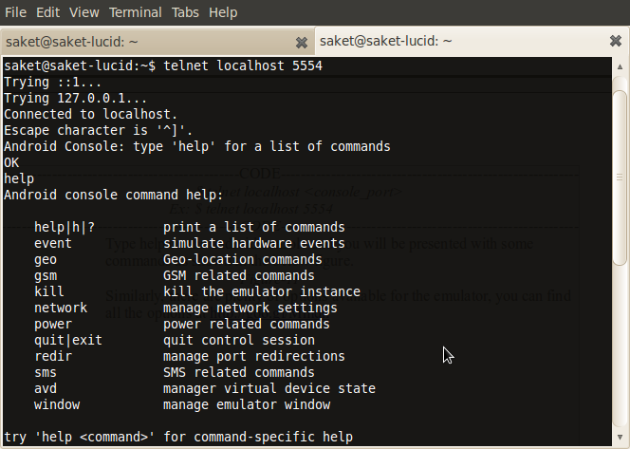The width and height of the screenshot is (630, 449).
Task: Click the scrollbar down arrow
Action: click(619, 439)
